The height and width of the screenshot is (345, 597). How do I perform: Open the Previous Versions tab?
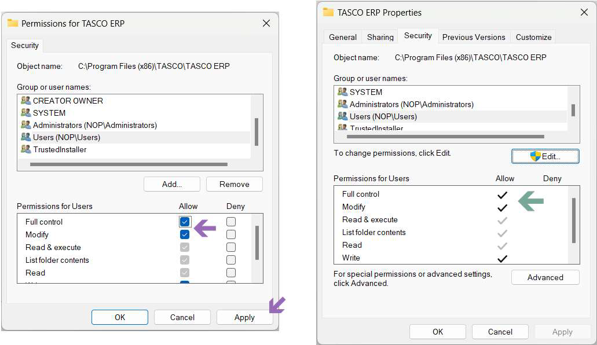[473, 37]
